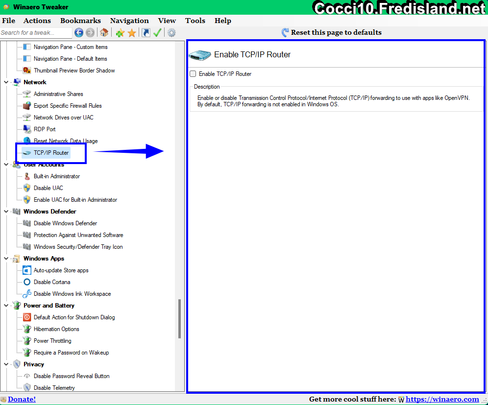Select Enable UAC for Built-in Administrator

75,200
